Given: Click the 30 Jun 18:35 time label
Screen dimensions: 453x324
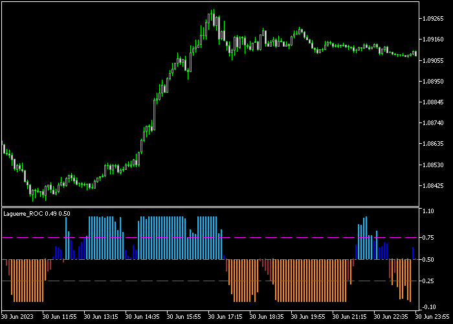Looking at the screenshot, I should [267, 316].
